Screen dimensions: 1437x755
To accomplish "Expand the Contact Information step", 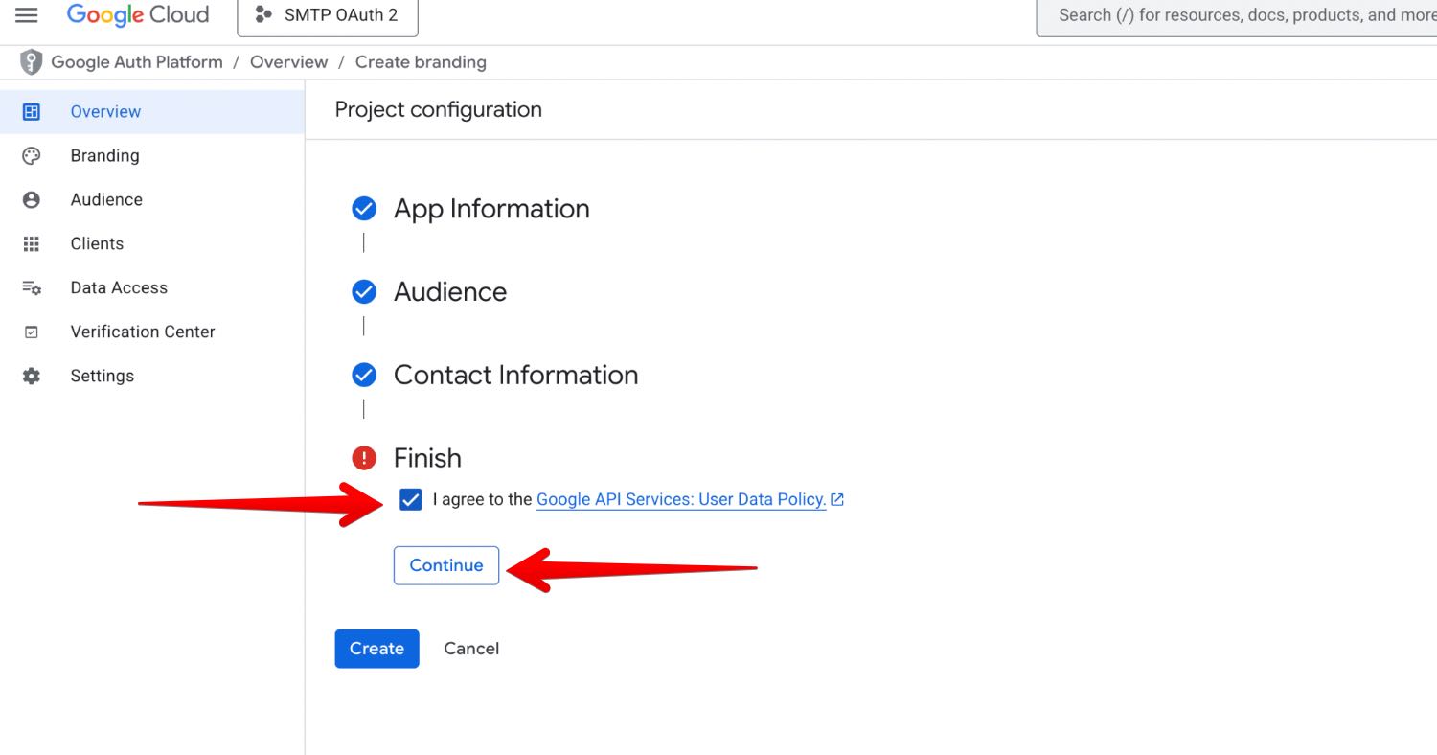I will pyautogui.click(x=515, y=375).
